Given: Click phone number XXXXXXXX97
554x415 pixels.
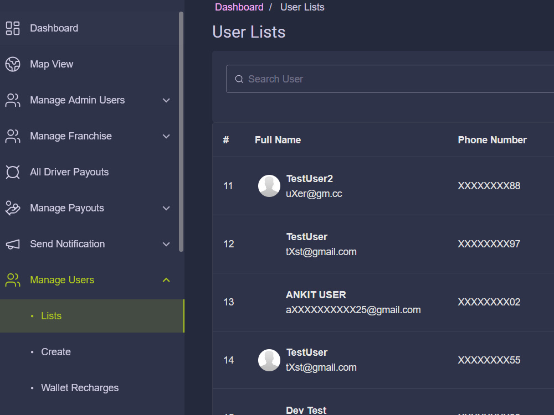Looking at the screenshot, I should (489, 244).
